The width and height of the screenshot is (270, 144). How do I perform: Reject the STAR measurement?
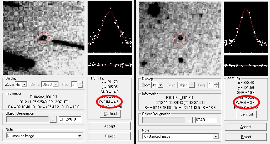246,137
